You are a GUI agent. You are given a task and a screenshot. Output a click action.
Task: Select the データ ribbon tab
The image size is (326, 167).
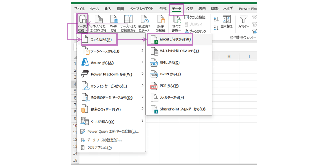tap(176, 9)
